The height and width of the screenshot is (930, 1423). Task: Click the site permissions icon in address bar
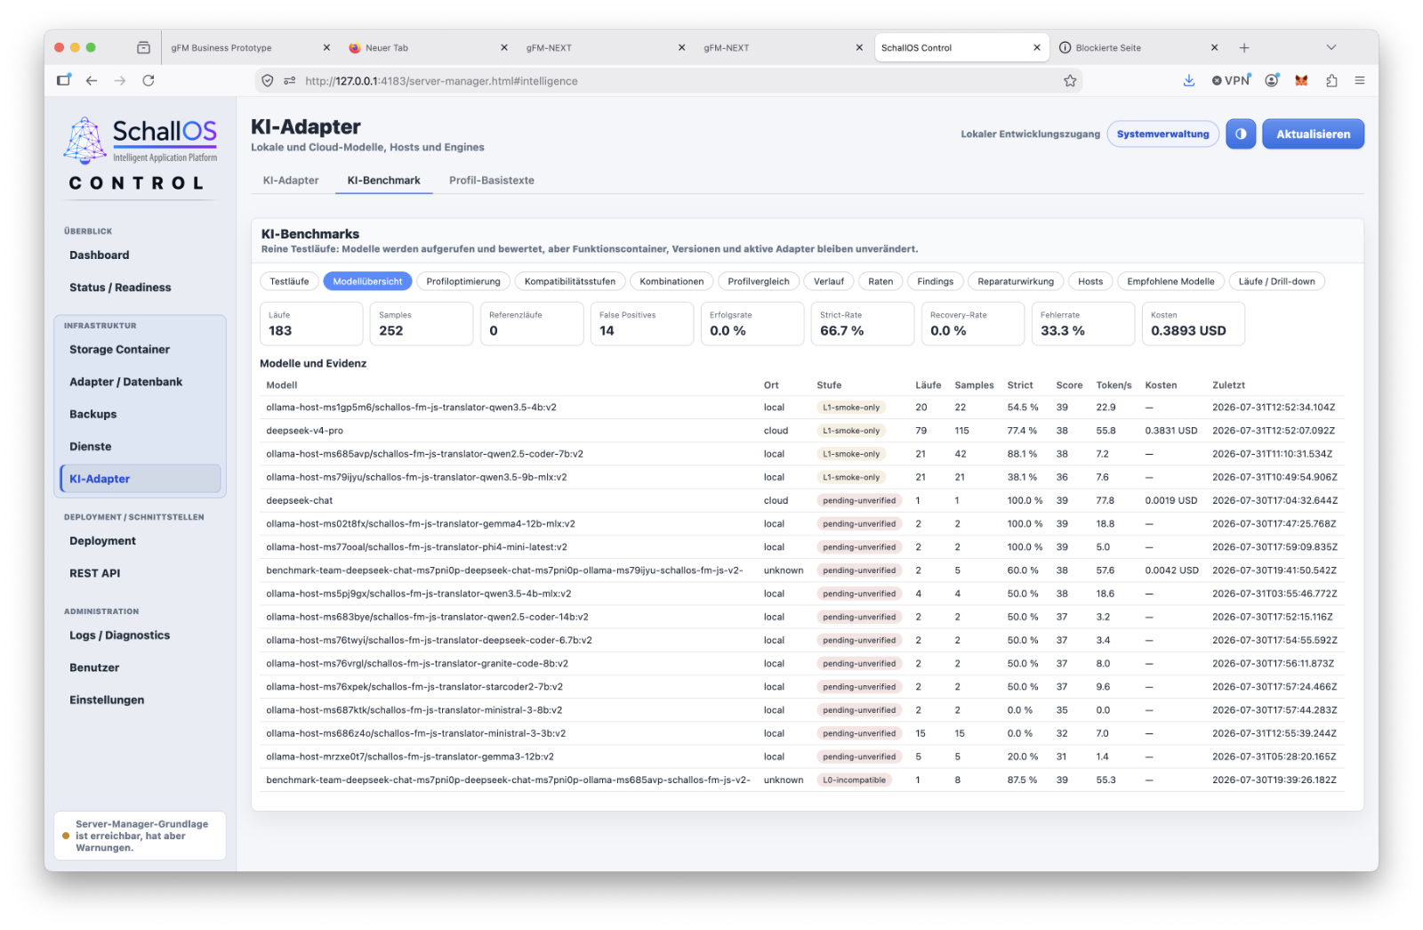(289, 81)
